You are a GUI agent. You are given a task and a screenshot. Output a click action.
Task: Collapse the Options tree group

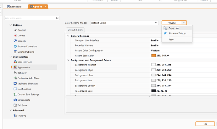10,25
